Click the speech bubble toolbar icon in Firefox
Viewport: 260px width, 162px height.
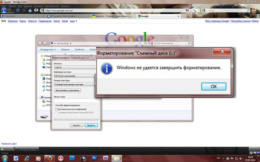point(36,10)
